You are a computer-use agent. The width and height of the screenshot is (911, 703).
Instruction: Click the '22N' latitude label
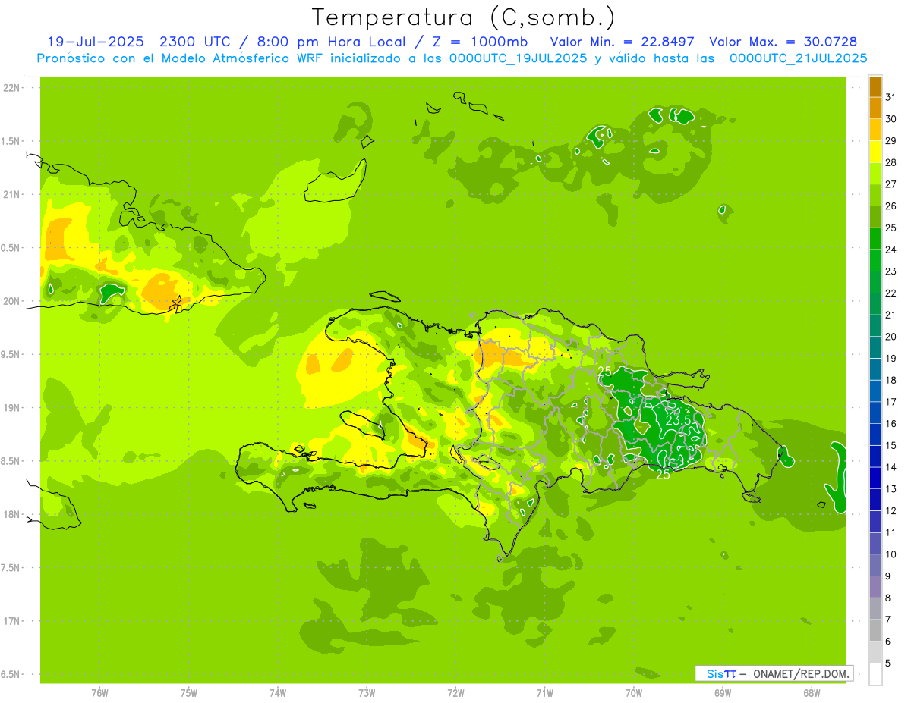click(11, 88)
